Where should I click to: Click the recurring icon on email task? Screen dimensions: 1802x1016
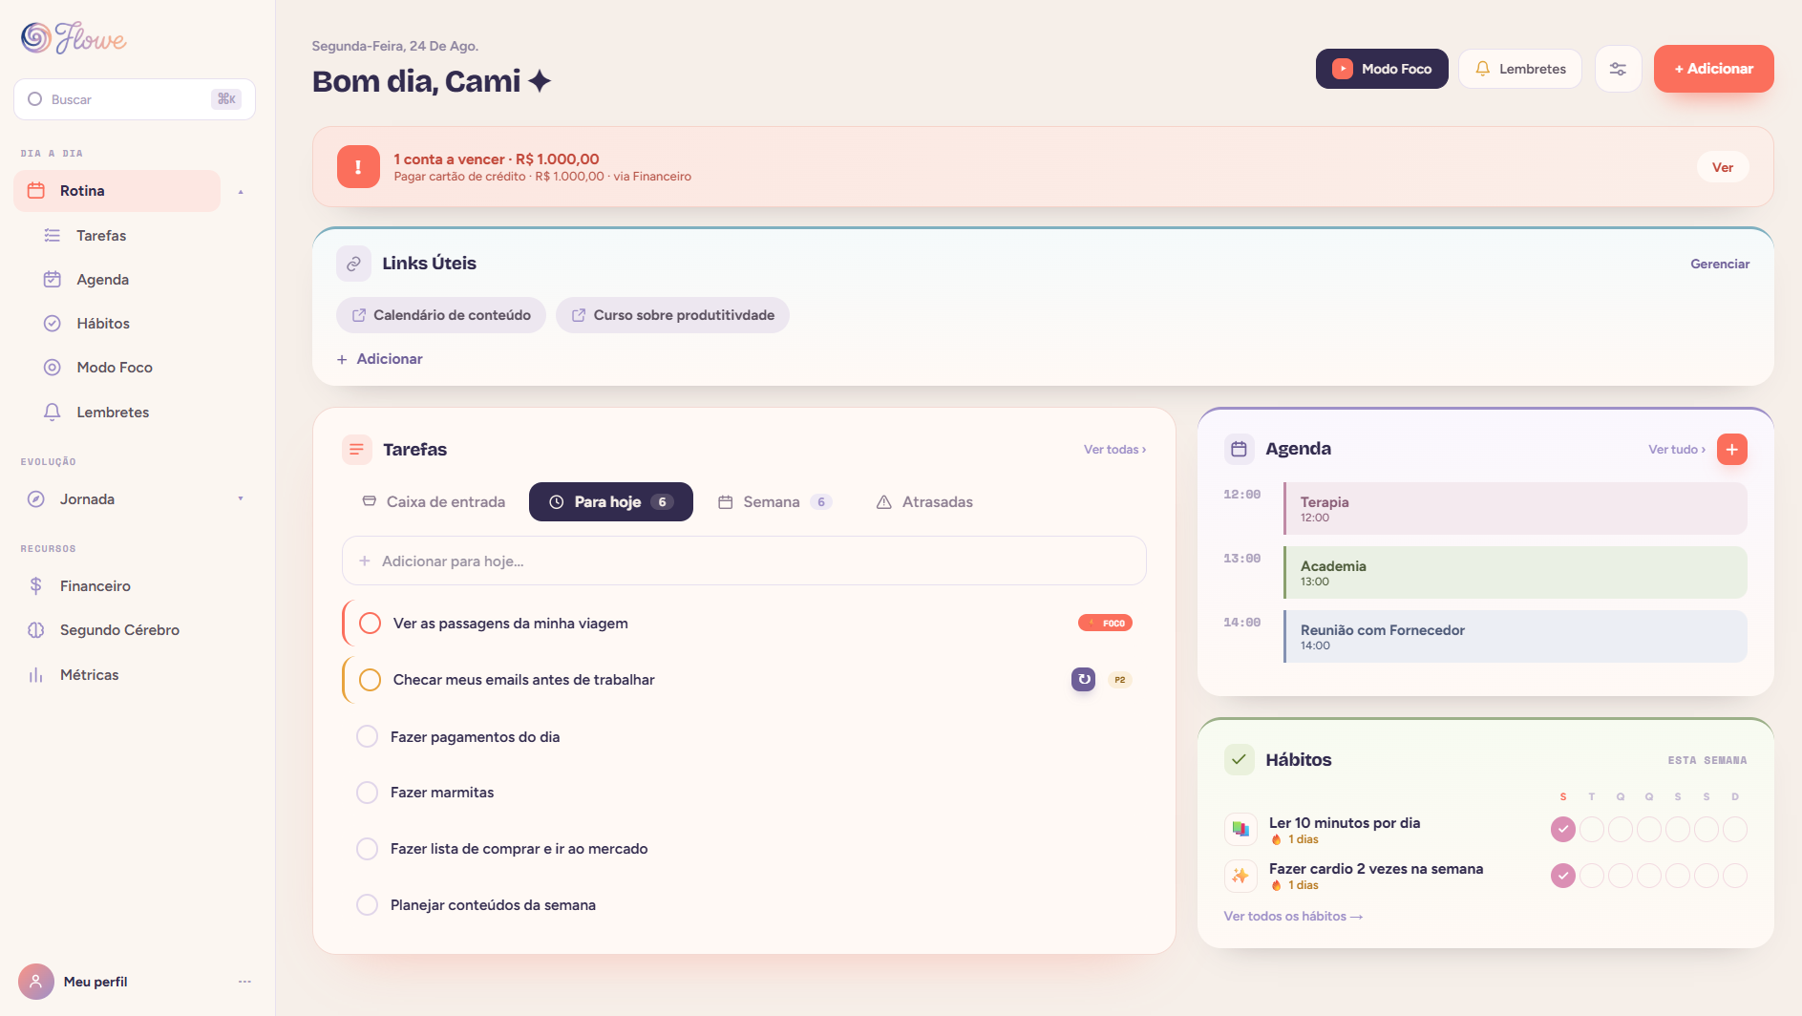click(x=1083, y=680)
